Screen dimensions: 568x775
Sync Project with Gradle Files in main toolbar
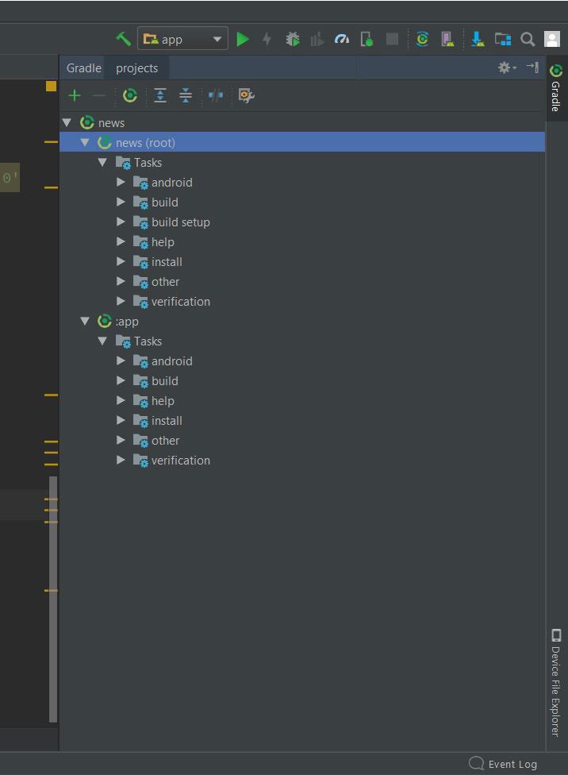click(422, 39)
